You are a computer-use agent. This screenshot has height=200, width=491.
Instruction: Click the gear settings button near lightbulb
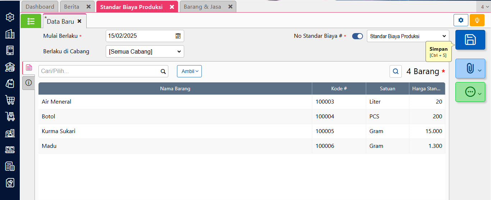point(461,21)
